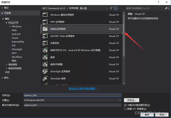The width and height of the screenshot is (171, 118).
Task: Switch to list view mode
Action: pyautogui.click(x=116, y=8)
